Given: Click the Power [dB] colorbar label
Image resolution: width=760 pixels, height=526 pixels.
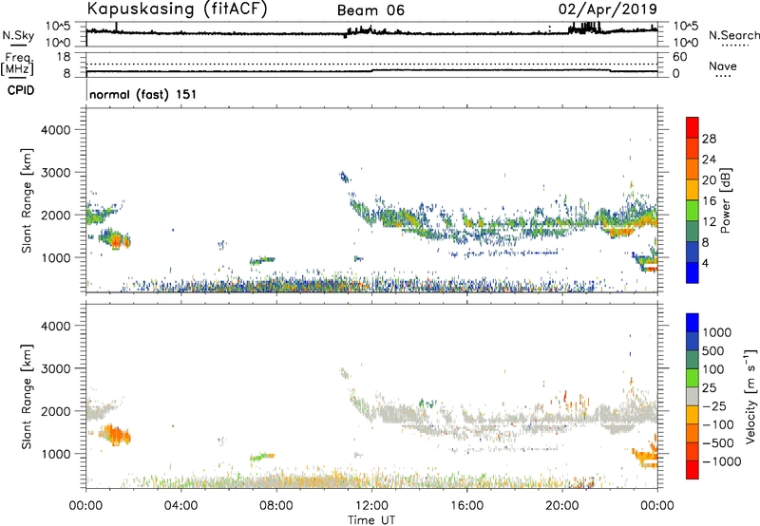Looking at the screenshot, I should coord(726,200).
